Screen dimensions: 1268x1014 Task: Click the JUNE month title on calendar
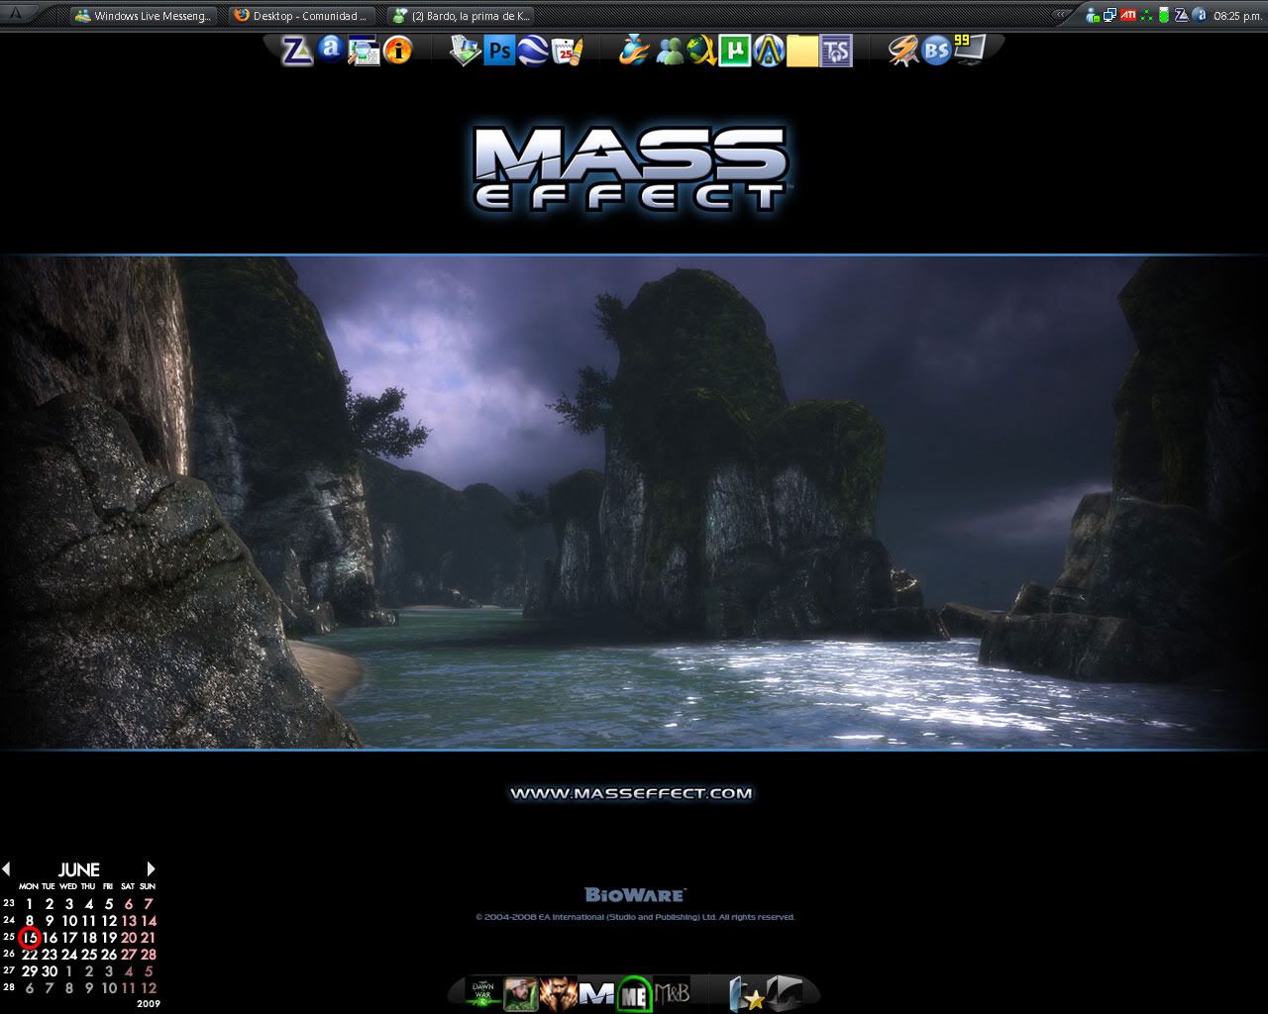tap(78, 870)
